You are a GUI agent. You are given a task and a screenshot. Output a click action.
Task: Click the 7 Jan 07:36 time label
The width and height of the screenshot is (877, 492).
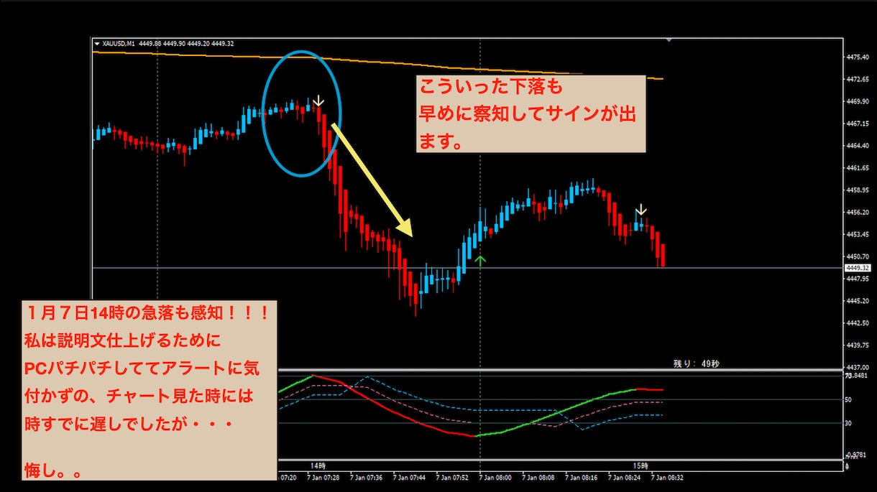[x=367, y=476]
